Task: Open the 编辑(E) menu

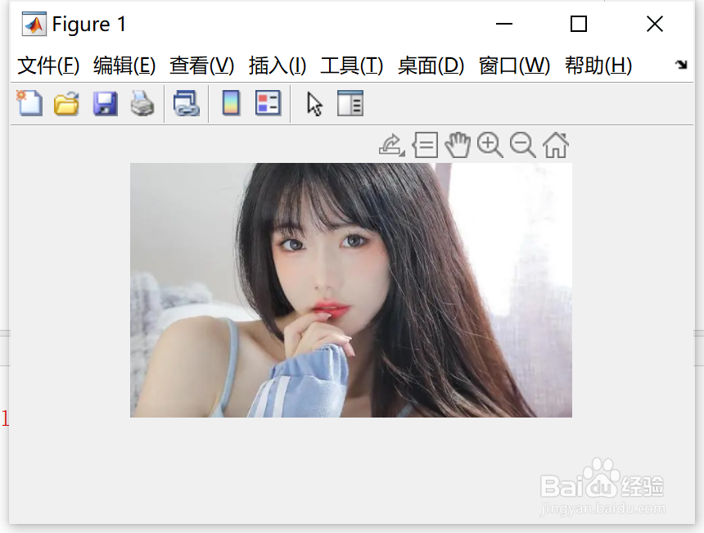Action: click(x=124, y=65)
